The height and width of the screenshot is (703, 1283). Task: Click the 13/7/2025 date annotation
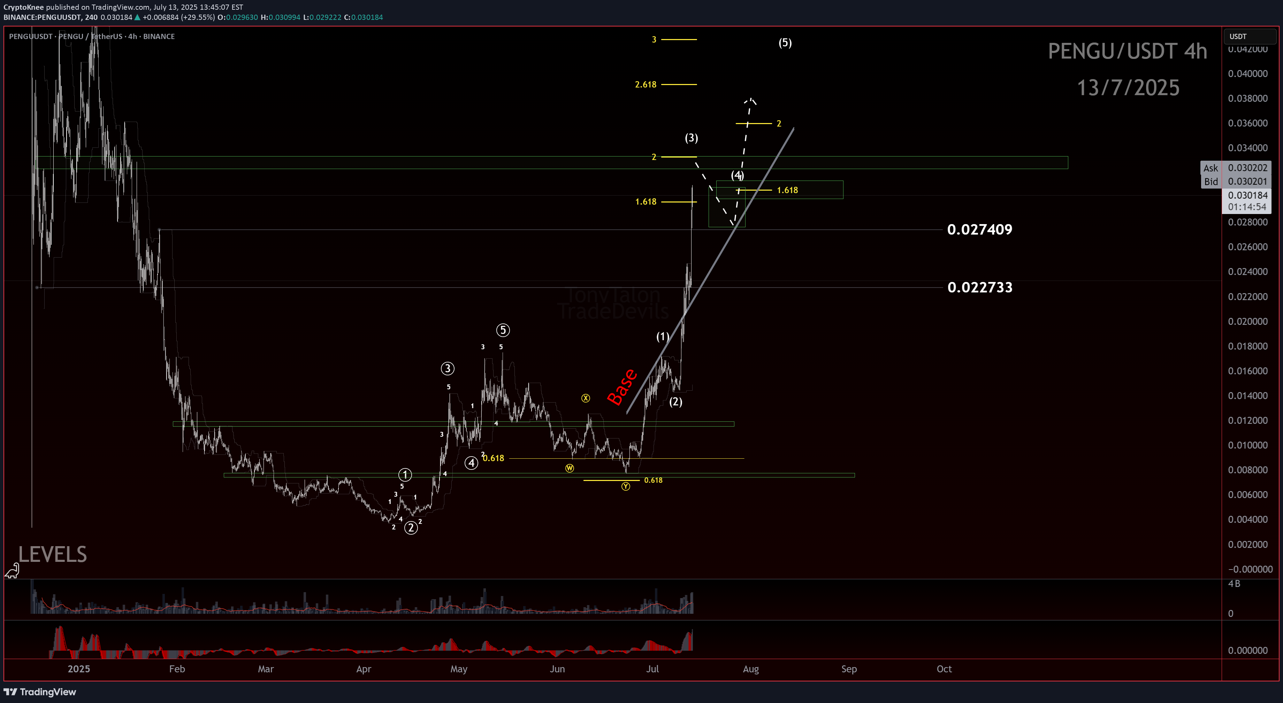pos(1128,87)
